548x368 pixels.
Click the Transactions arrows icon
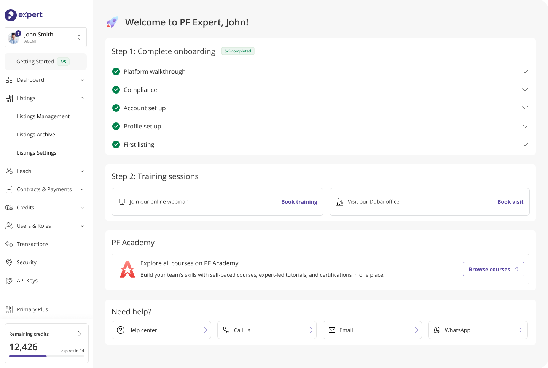pos(9,244)
